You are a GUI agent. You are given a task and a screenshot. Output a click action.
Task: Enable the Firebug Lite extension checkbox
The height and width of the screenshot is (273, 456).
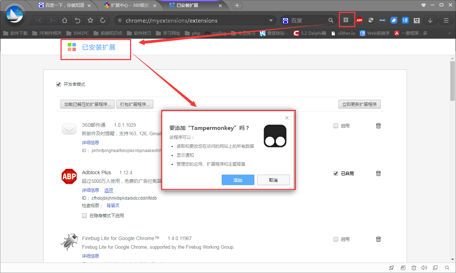336,239
